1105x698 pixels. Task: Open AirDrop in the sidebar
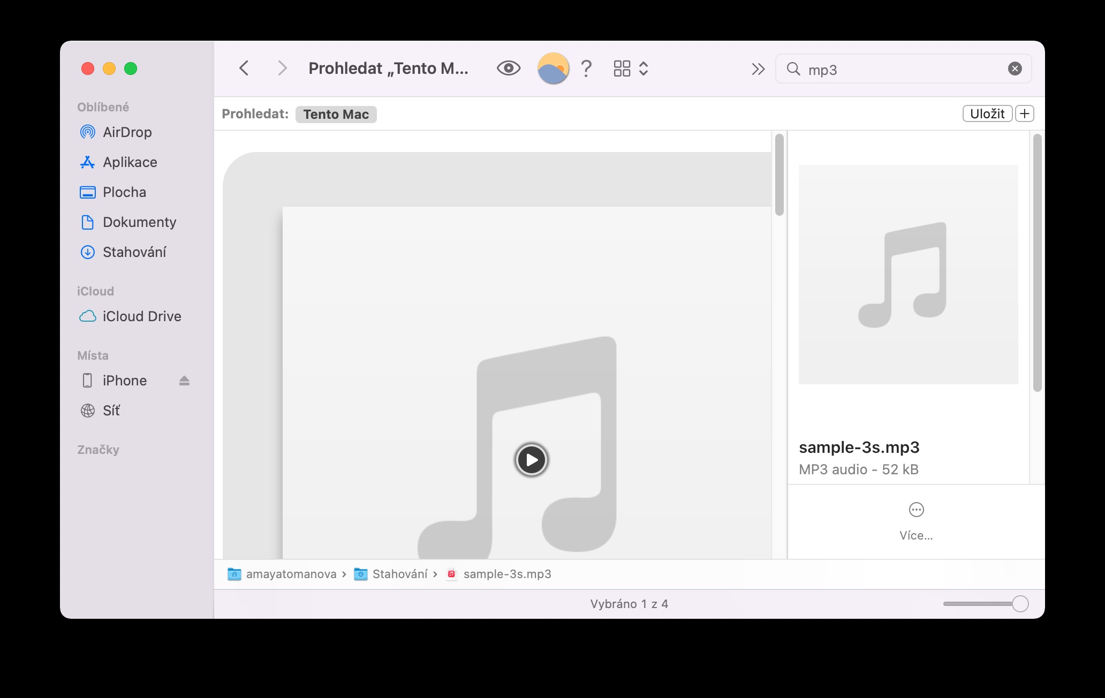coord(127,132)
